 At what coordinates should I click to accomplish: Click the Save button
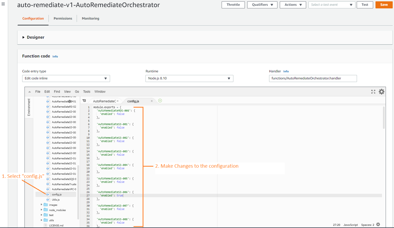pos(384,5)
